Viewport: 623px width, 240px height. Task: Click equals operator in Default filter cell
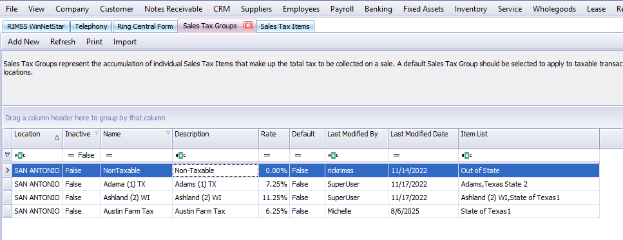298,156
